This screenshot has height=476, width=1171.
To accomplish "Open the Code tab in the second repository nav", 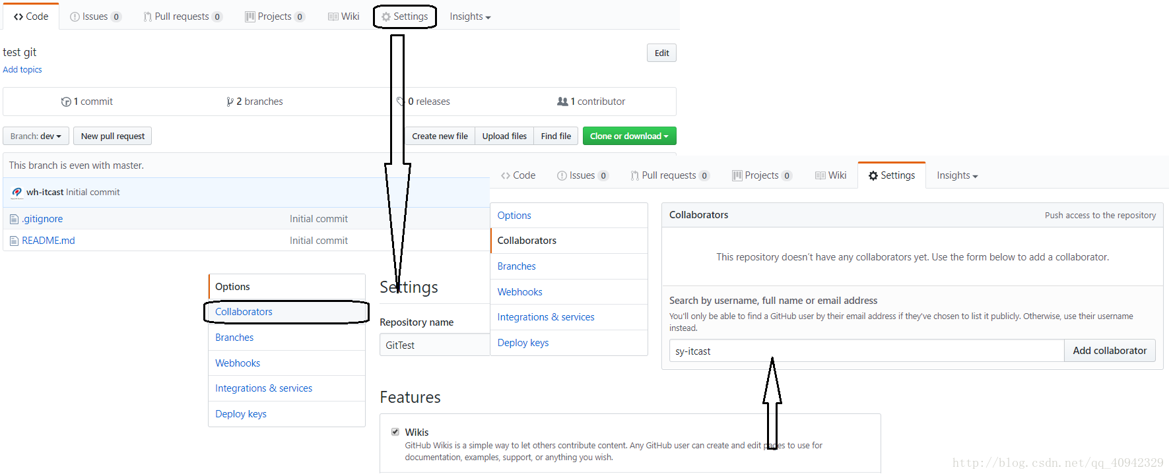I will point(518,175).
